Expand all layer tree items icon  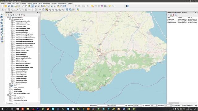(x=19, y=15)
